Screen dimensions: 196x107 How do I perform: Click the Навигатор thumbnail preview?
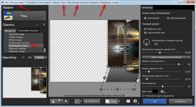click(25, 82)
